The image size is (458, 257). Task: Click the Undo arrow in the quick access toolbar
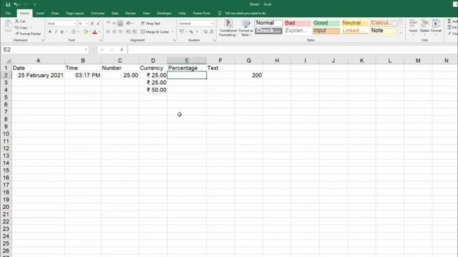pyautogui.click(x=16, y=4)
